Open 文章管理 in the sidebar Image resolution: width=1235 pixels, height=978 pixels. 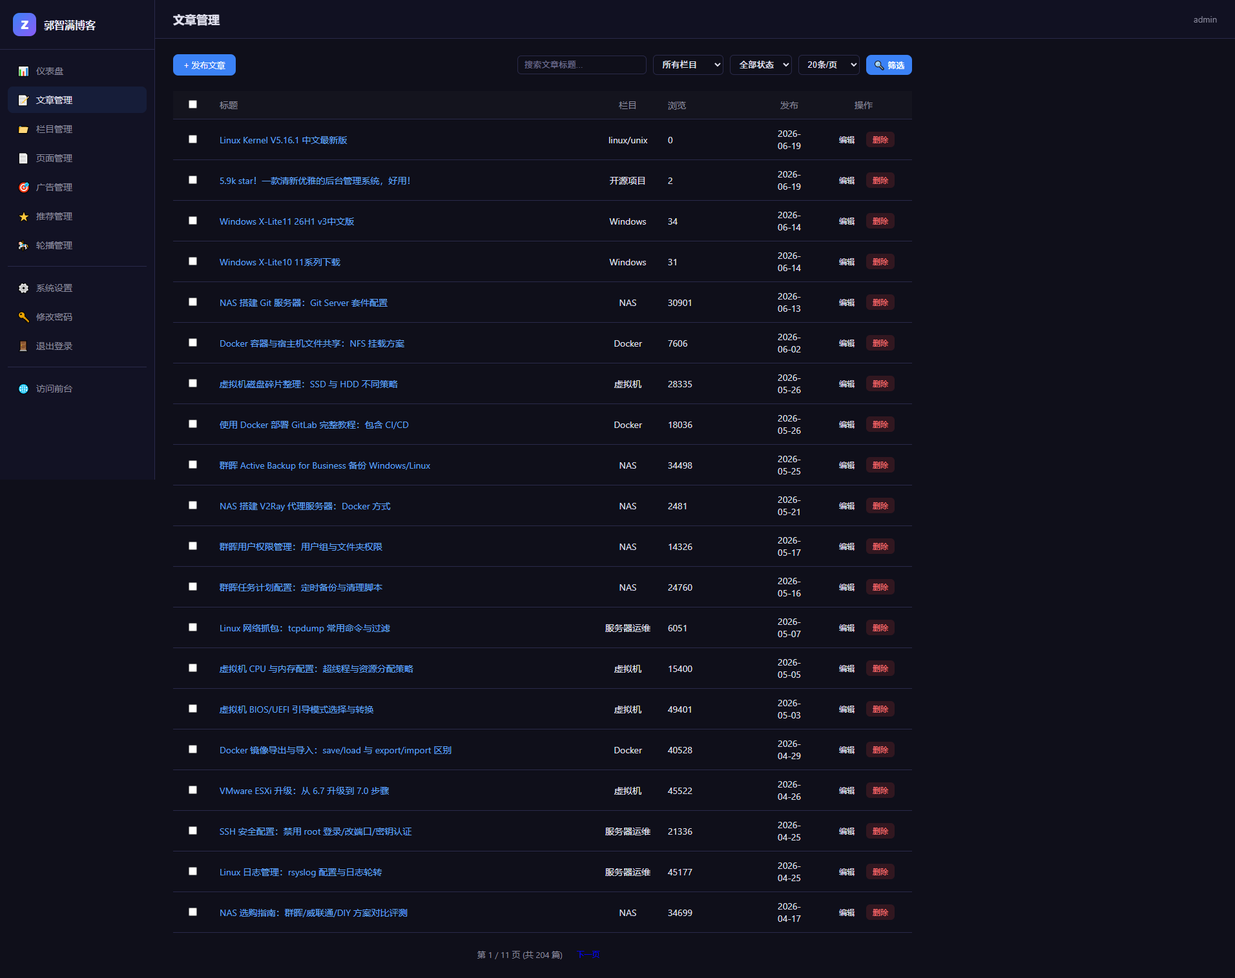tap(77, 100)
